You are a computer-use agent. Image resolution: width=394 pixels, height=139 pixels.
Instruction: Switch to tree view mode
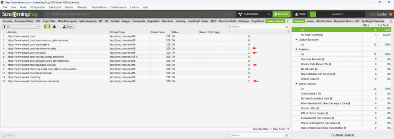(x=54, y=26)
